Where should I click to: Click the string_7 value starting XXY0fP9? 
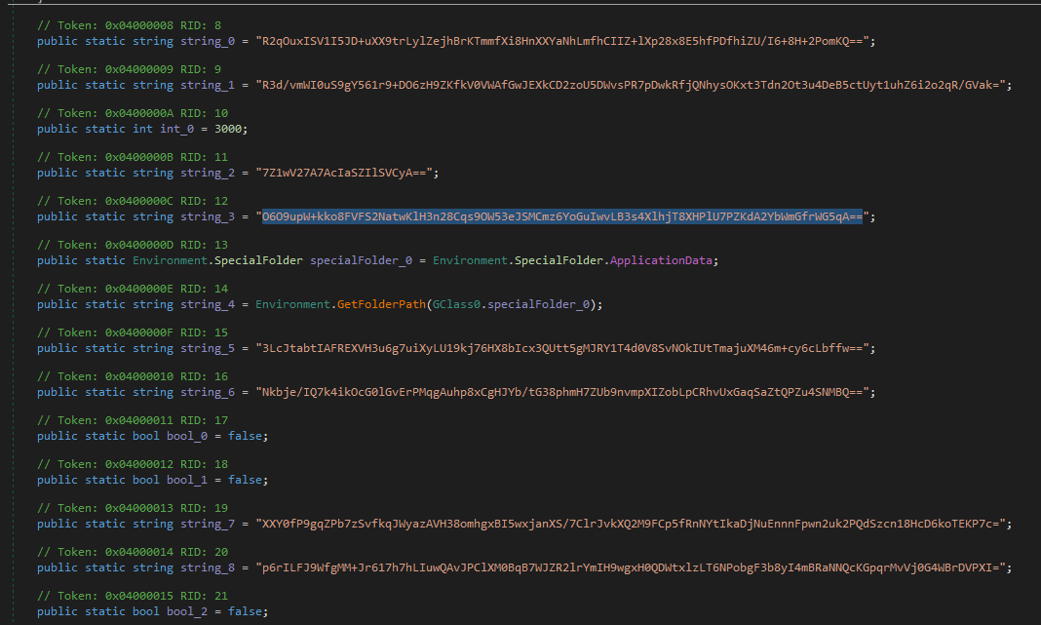[x=631, y=524]
